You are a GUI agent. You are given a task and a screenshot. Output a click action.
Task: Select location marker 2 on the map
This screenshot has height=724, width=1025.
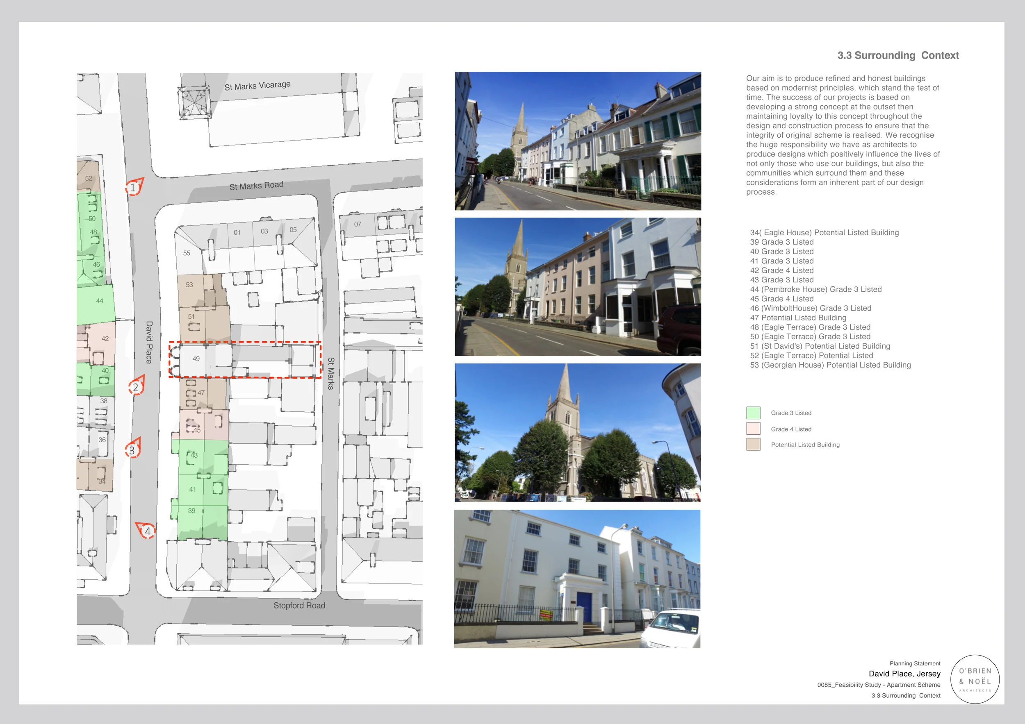point(135,388)
